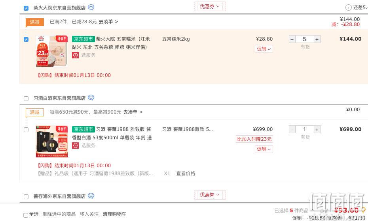The height and width of the screenshot is (224, 368).
Task: Click 清理购物车 in bottom bar
Action: click(x=114, y=214)
